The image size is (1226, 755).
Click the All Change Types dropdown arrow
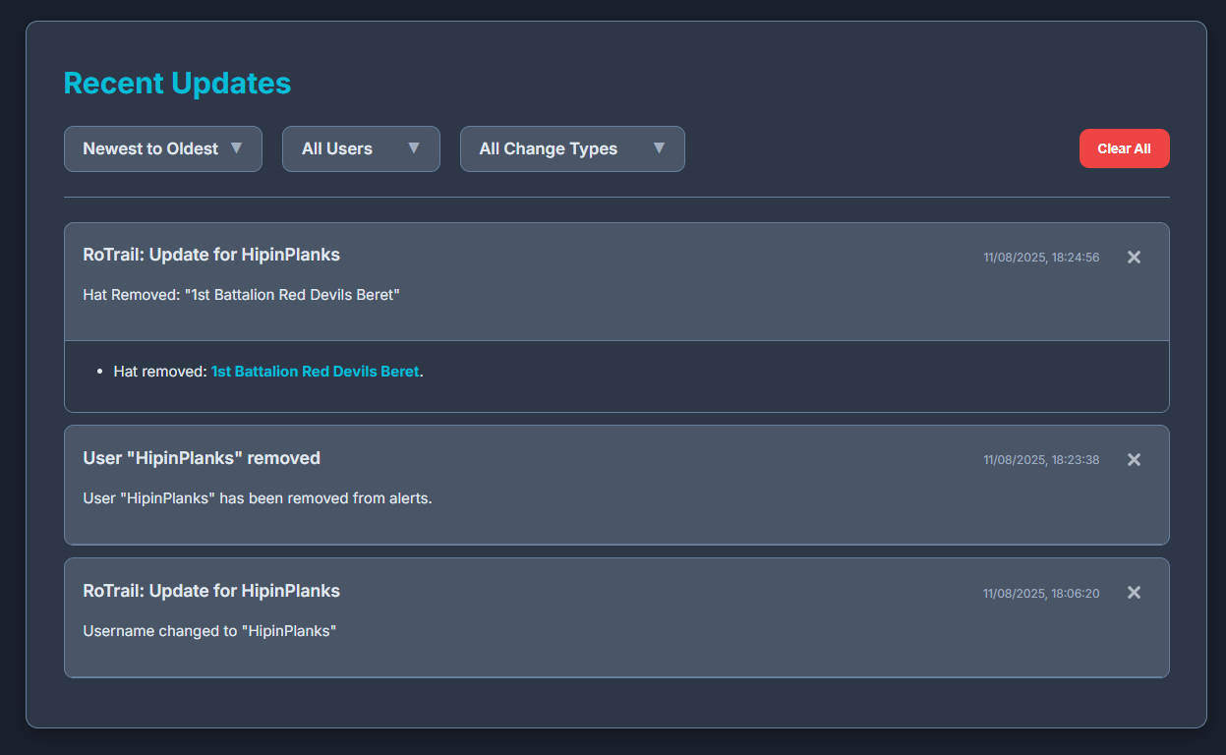coord(659,148)
